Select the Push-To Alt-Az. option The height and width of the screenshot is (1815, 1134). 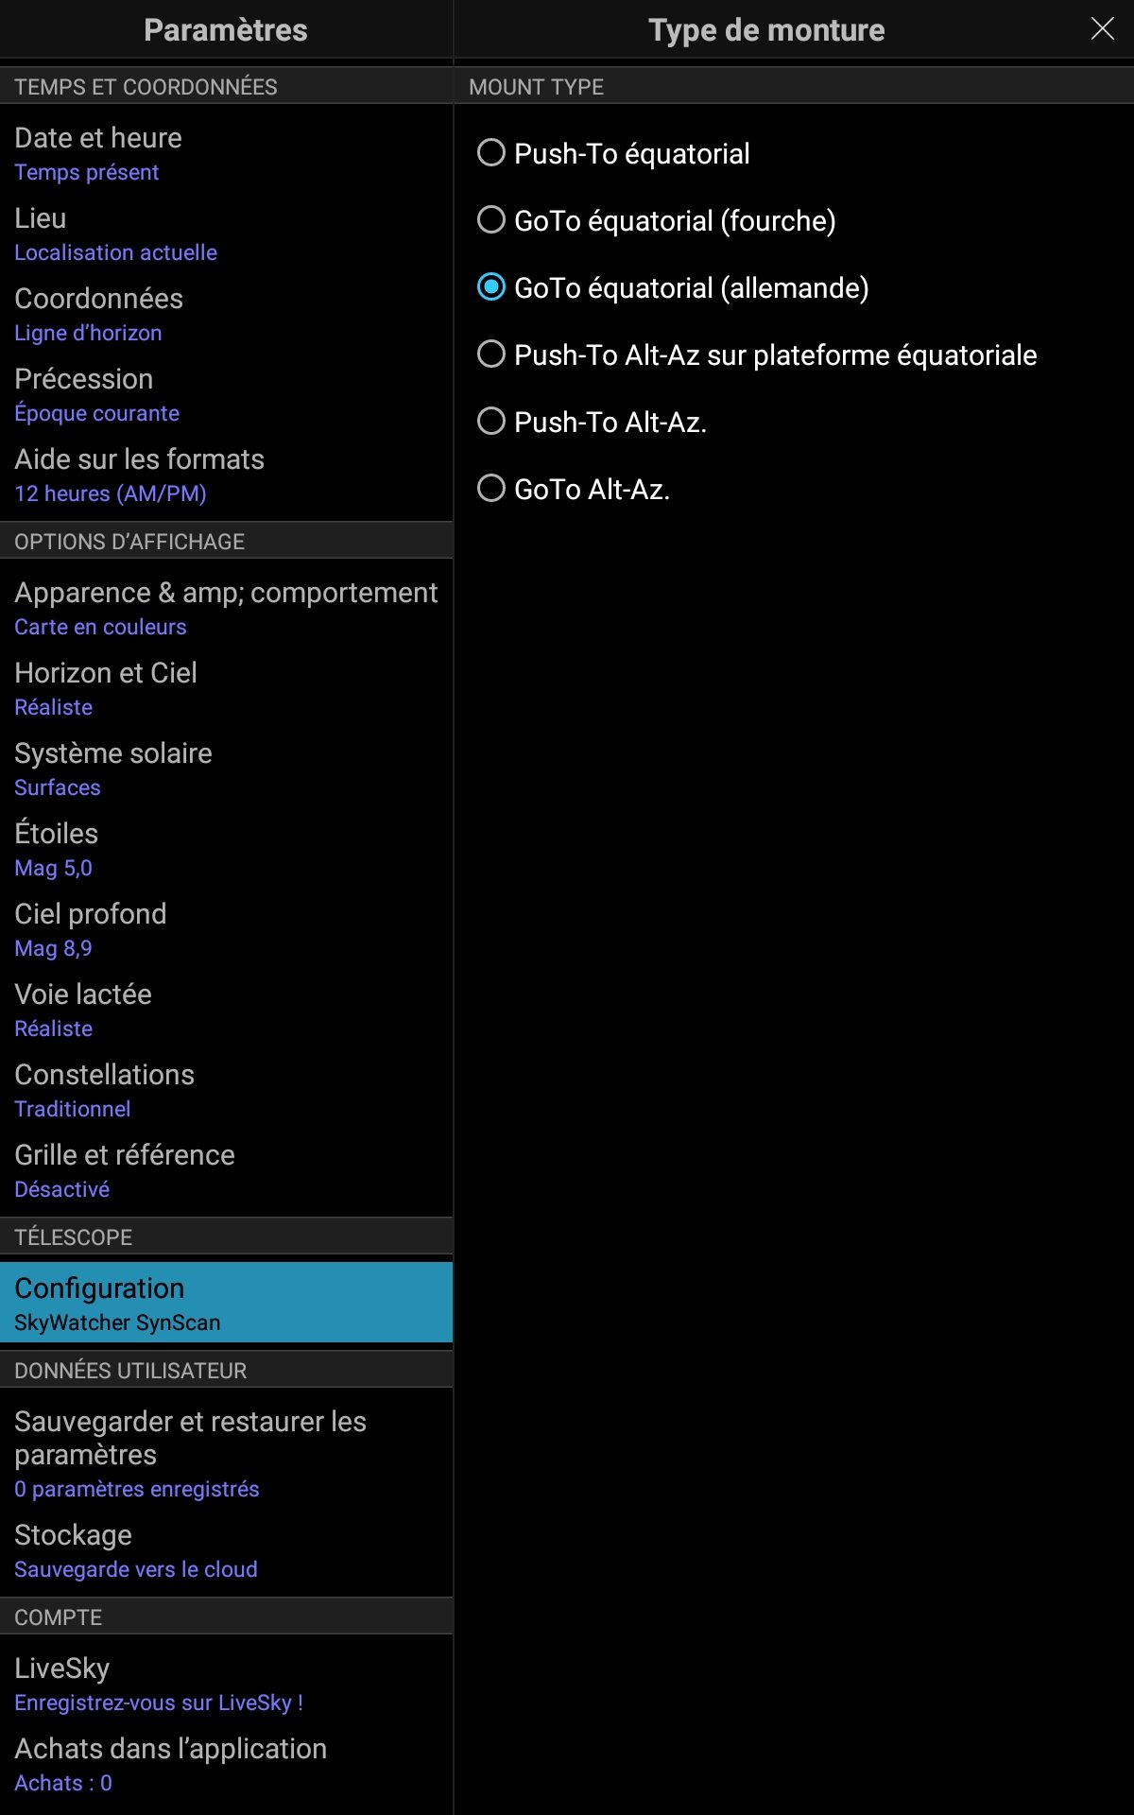491,422
